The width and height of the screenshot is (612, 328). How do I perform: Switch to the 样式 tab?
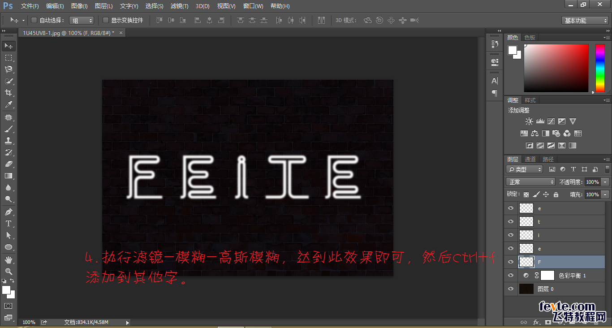click(530, 100)
